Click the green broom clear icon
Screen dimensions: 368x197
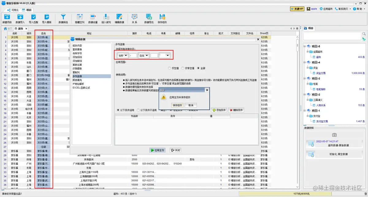[364, 39]
